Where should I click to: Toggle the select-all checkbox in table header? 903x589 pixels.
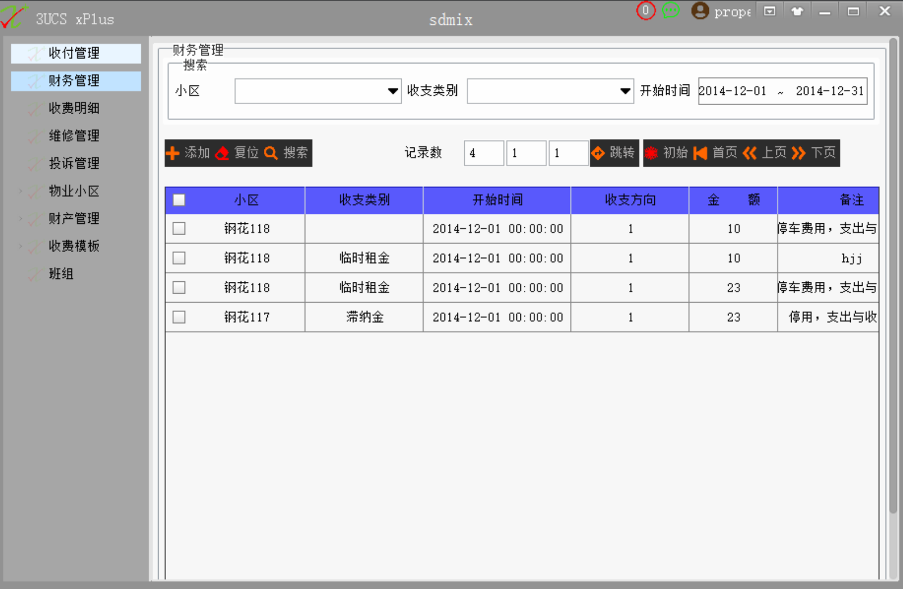pyautogui.click(x=178, y=199)
